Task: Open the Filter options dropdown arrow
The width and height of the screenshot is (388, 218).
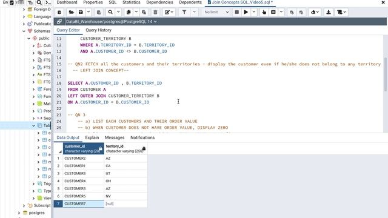Action: click(194, 12)
